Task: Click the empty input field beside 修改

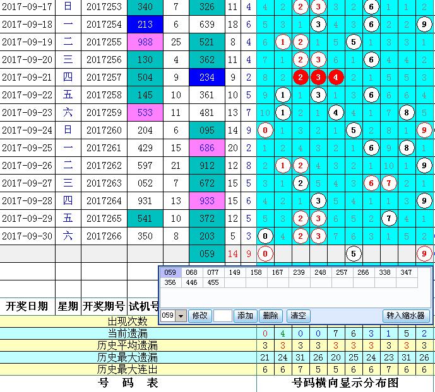Action: coord(223,316)
